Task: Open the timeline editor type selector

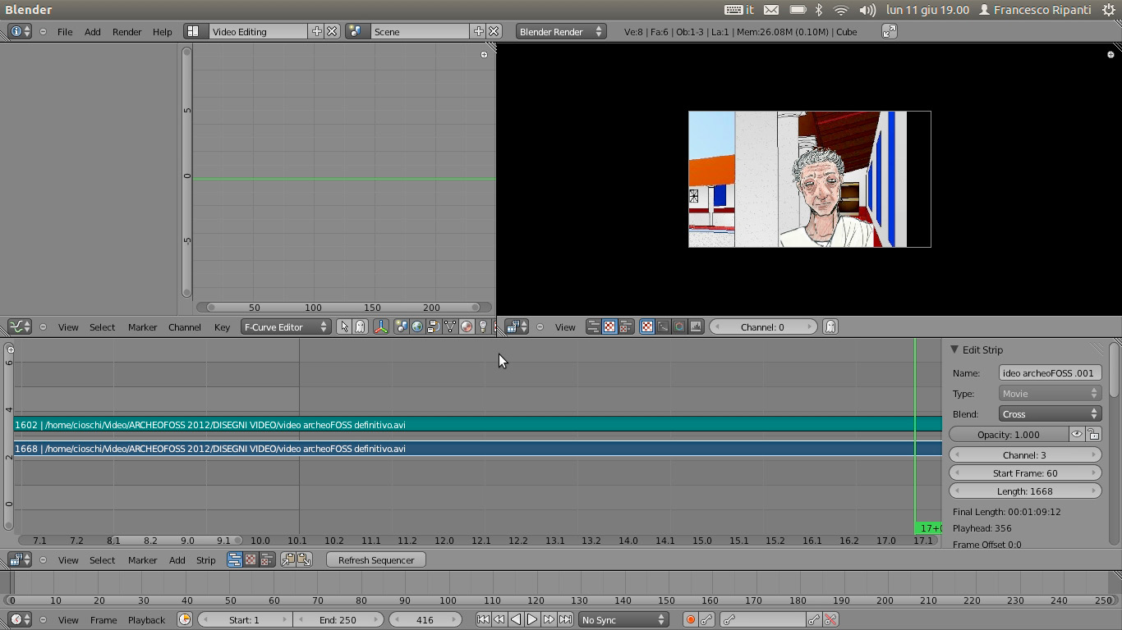Action: coord(19,619)
